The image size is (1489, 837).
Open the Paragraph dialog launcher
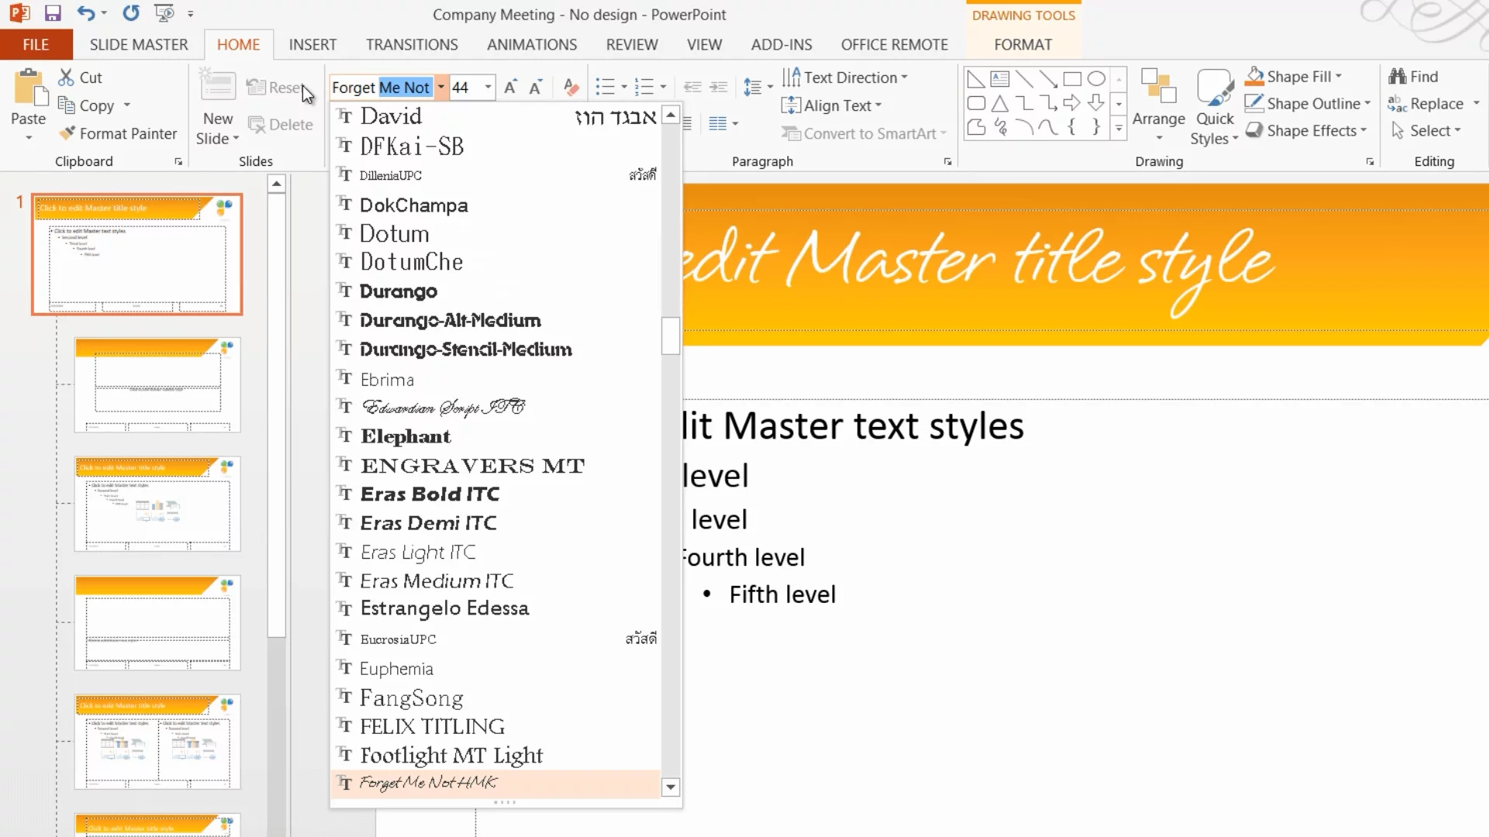pyautogui.click(x=947, y=162)
